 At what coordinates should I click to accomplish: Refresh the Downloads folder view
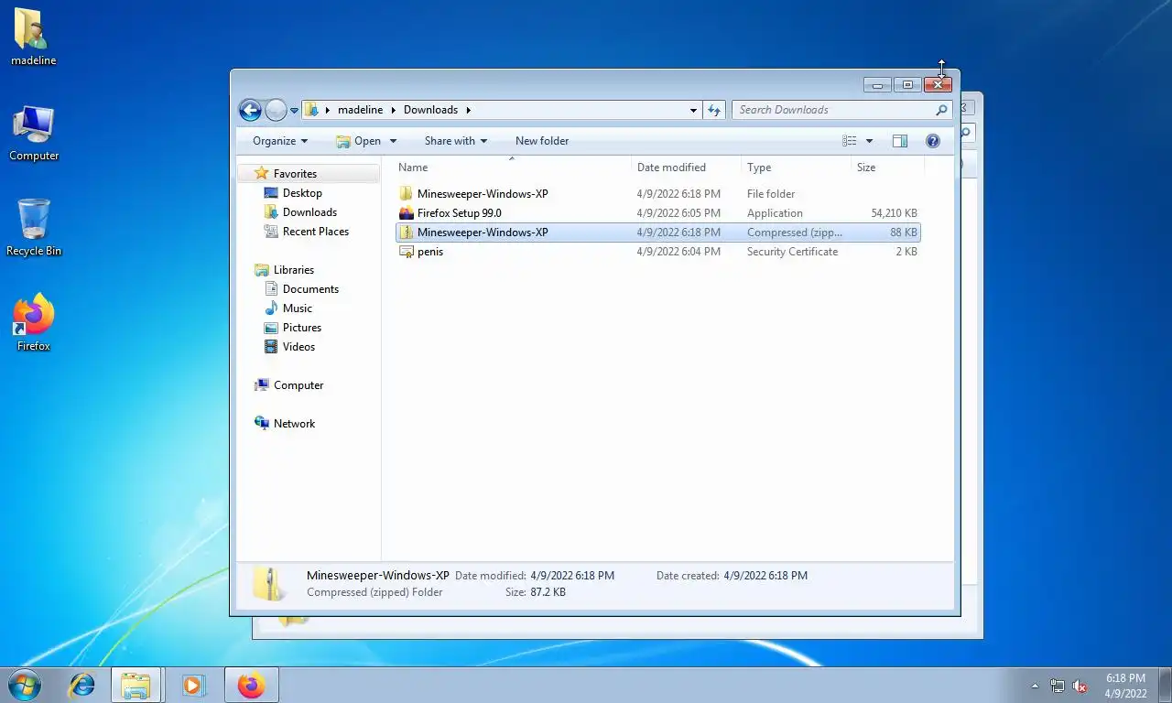point(714,110)
